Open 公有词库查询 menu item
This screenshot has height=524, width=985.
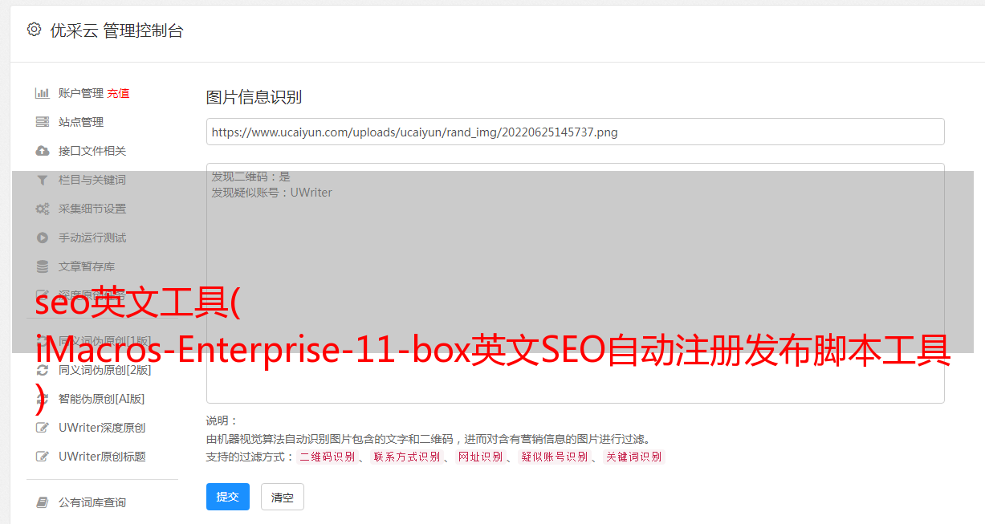(92, 502)
